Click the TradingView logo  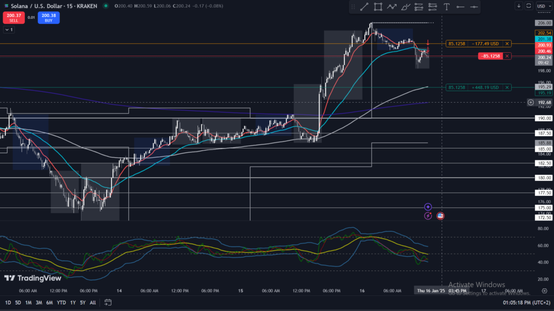[25, 278]
